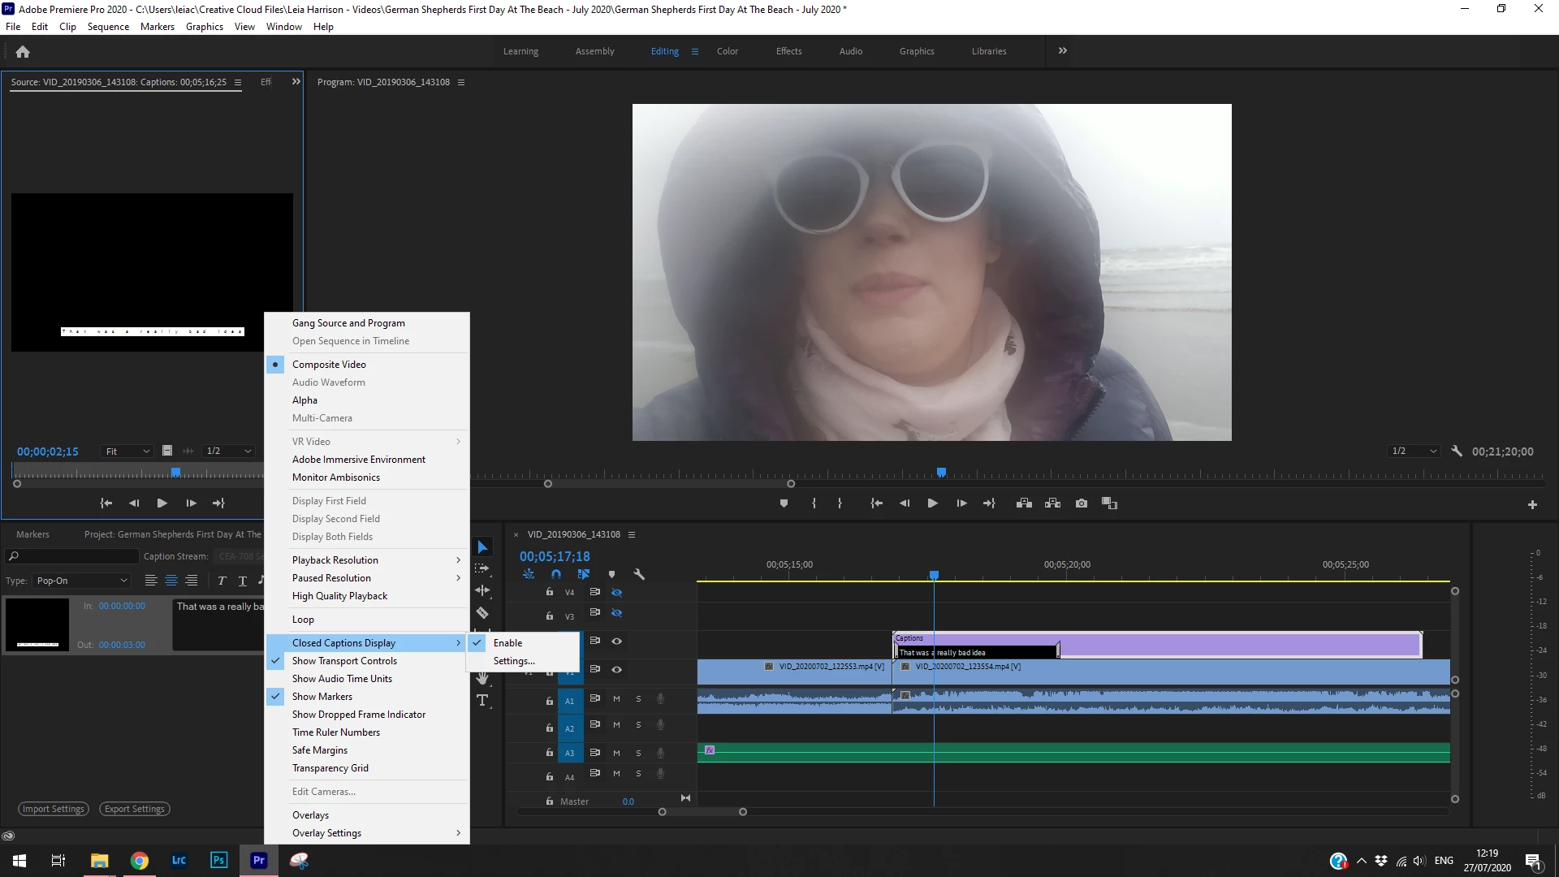Toggle eye visibility on captions track
The height and width of the screenshot is (877, 1559).
click(616, 641)
